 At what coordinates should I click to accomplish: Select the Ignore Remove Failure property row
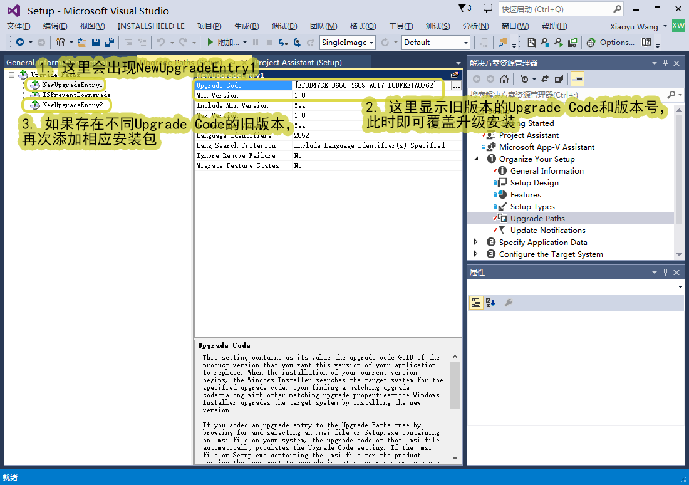tap(328, 155)
